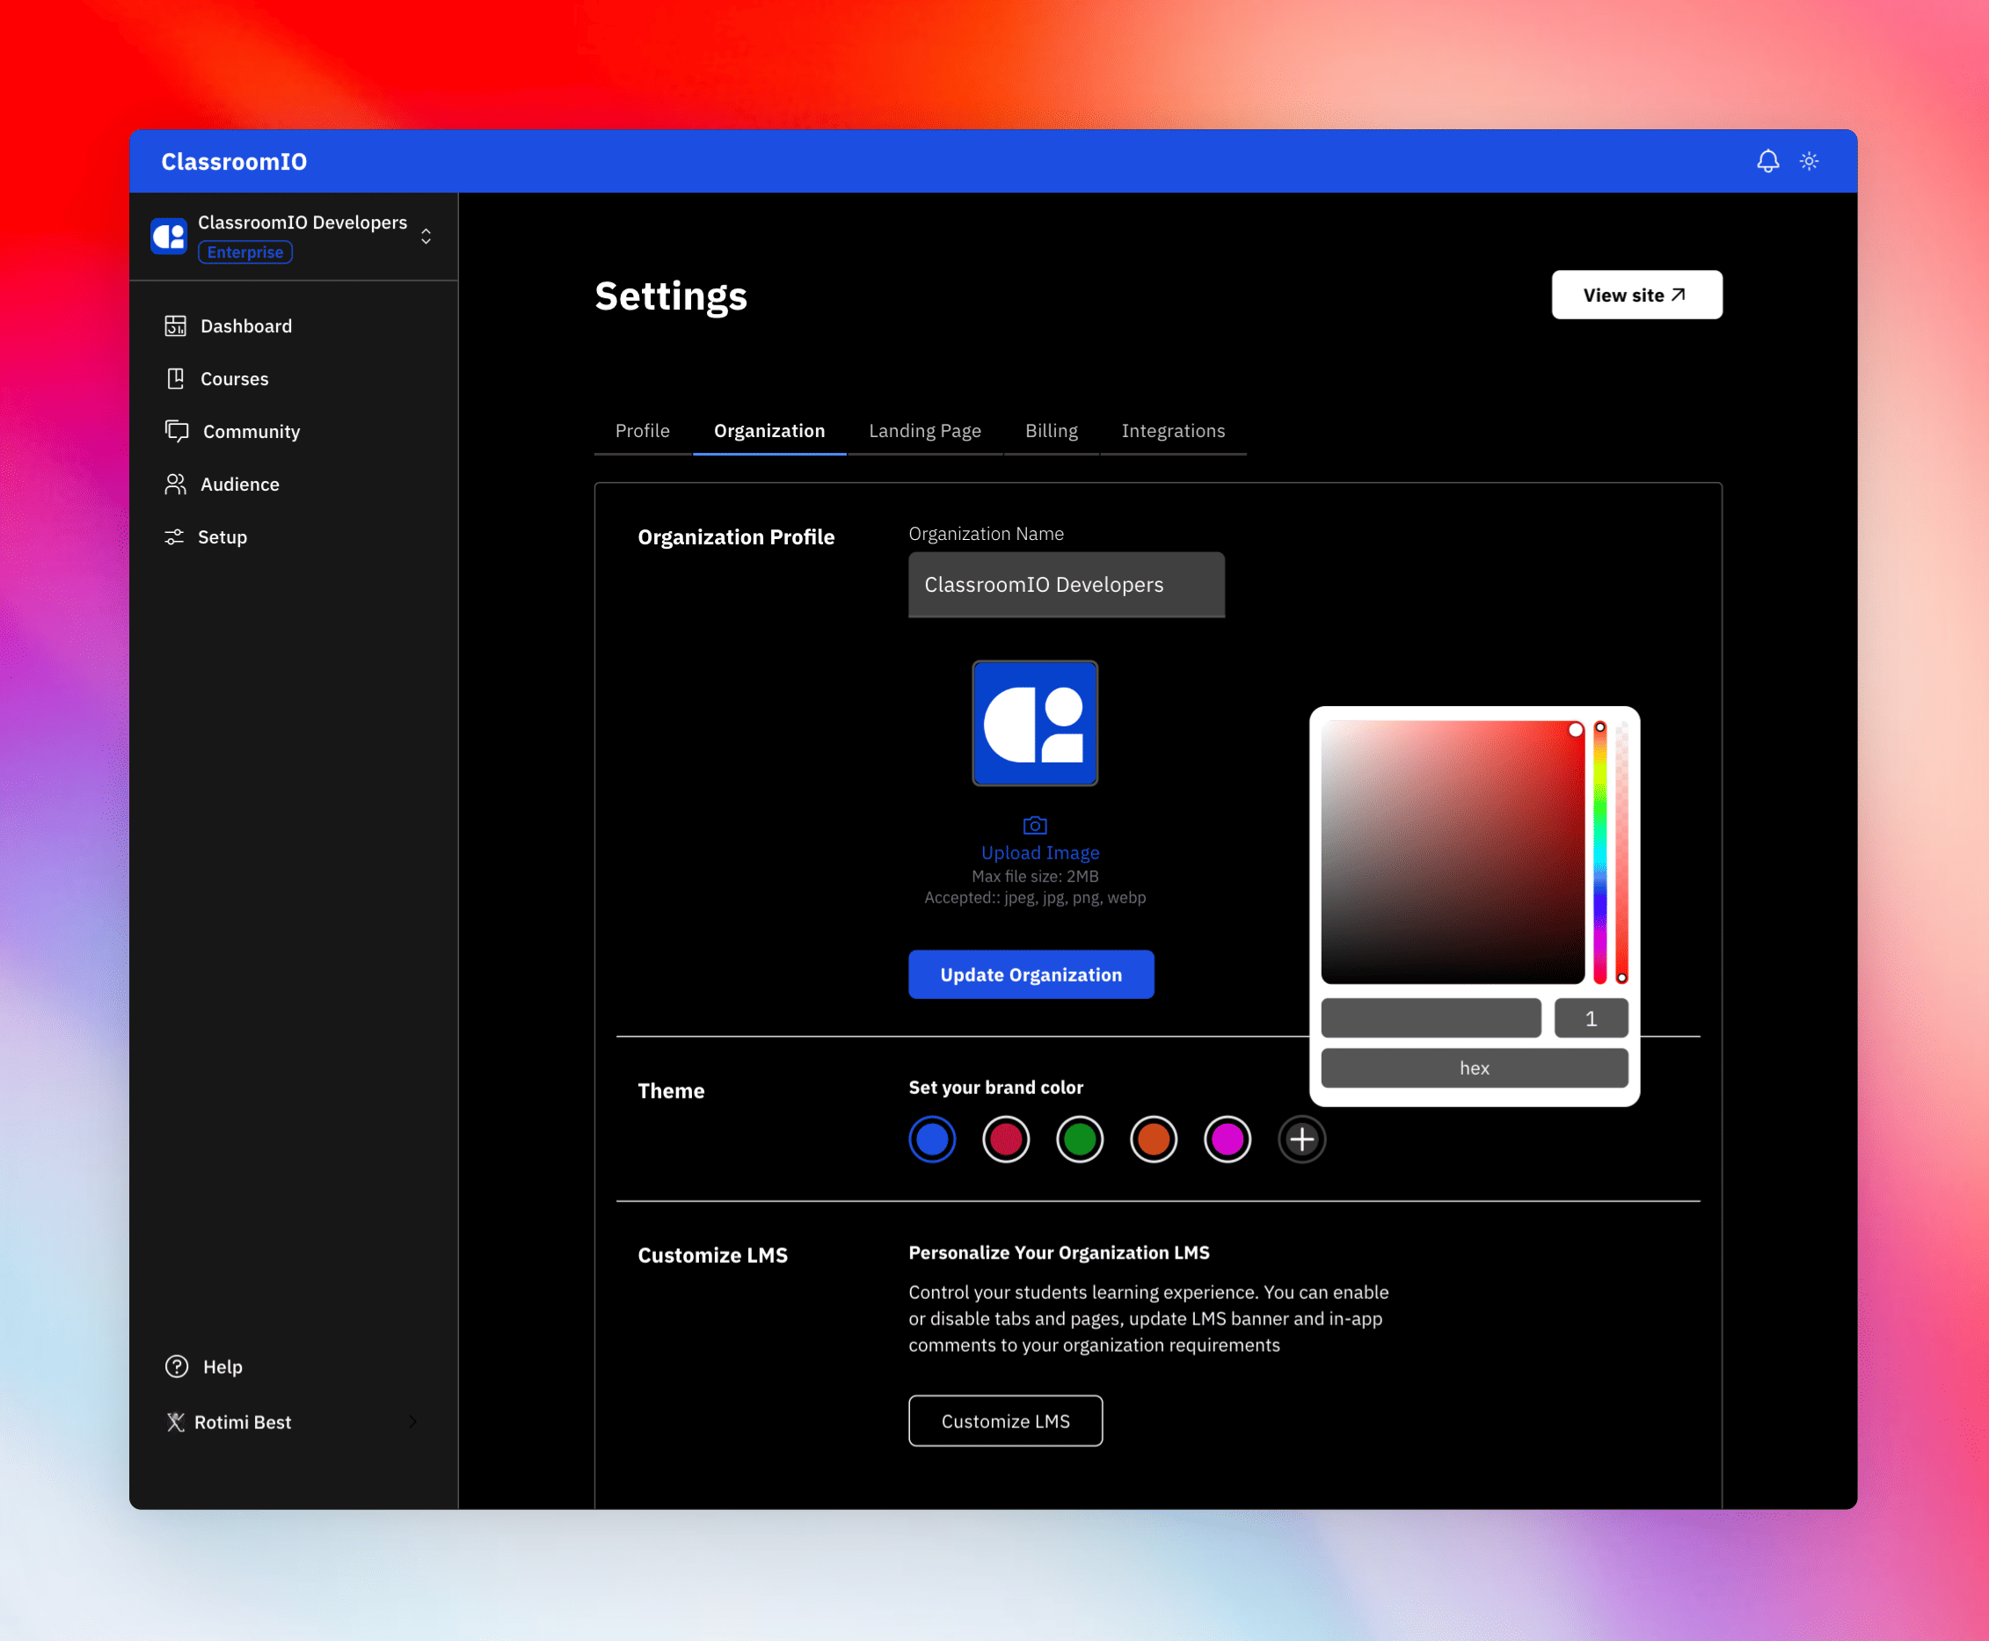The image size is (1989, 1641).
Task: Click the View site button
Action: tap(1632, 294)
